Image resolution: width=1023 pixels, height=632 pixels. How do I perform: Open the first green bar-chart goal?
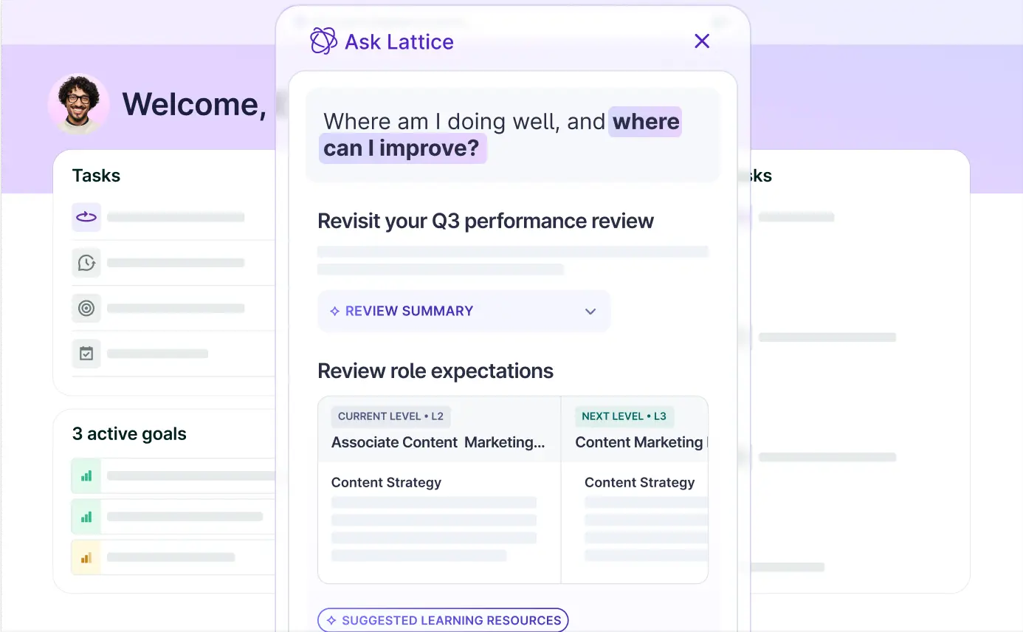pyautogui.click(x=86, y=475)
